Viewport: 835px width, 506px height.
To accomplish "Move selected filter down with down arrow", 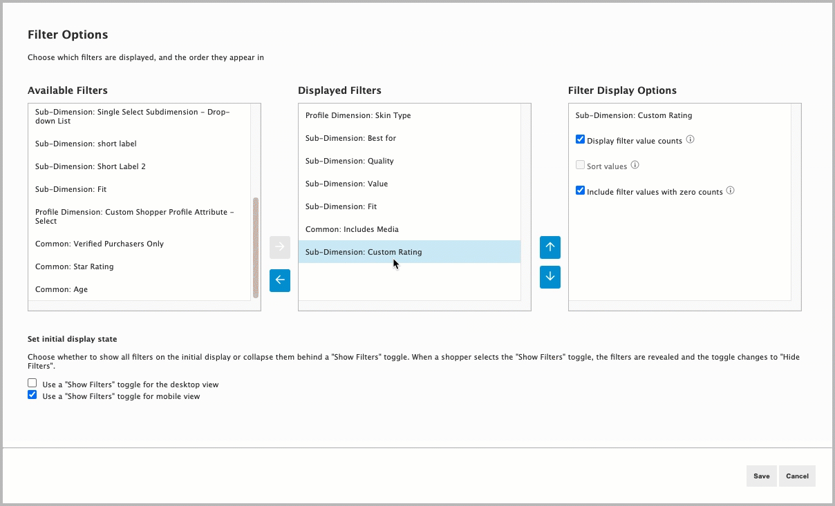I will coord(550,277).
